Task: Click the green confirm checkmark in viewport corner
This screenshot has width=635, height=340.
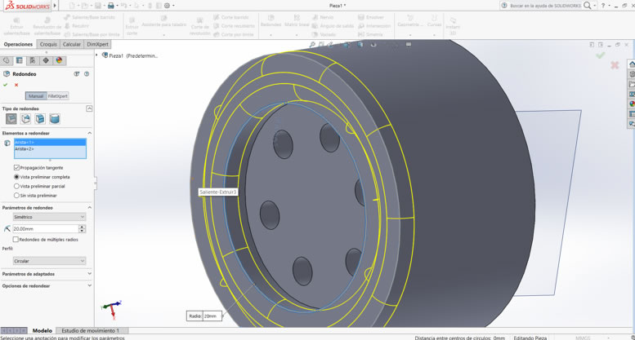Action: pos(600,55)
